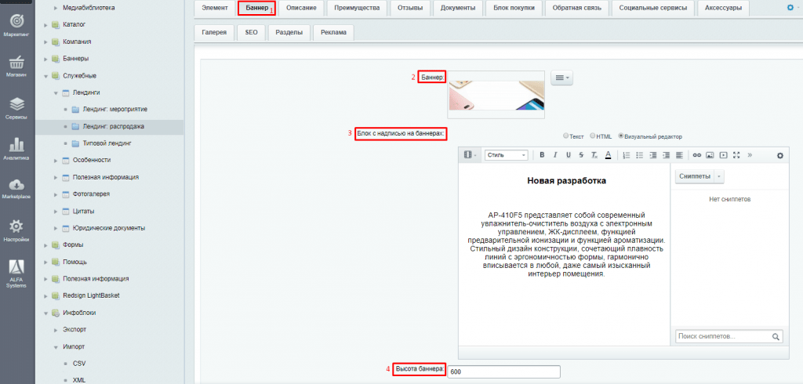This screenshot has width=803, height=384.
Task: Insert a hyperlink via the chain icon
Action: pos(697,155)
